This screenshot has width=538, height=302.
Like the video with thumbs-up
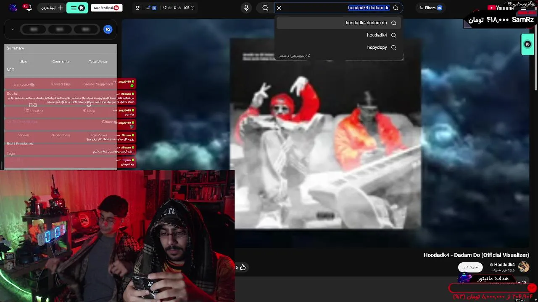point(243,267)
